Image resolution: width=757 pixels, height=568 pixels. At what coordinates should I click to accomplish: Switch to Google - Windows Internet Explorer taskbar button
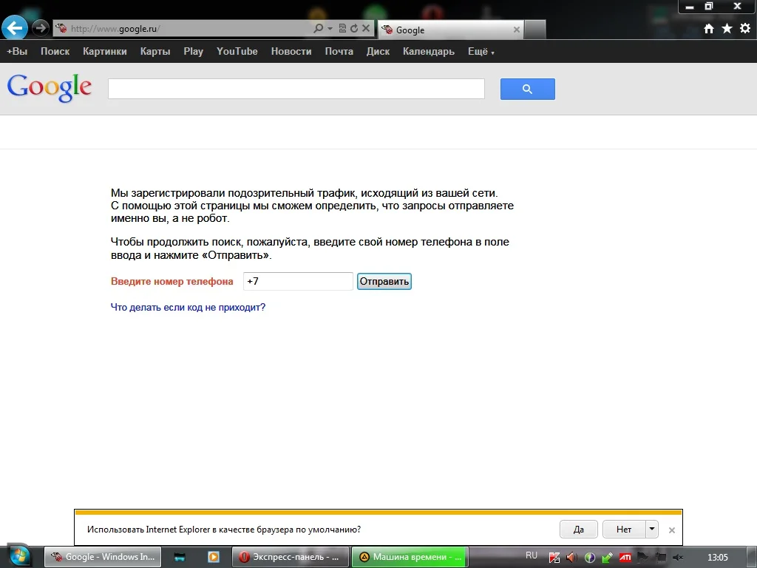click(103, 557)
